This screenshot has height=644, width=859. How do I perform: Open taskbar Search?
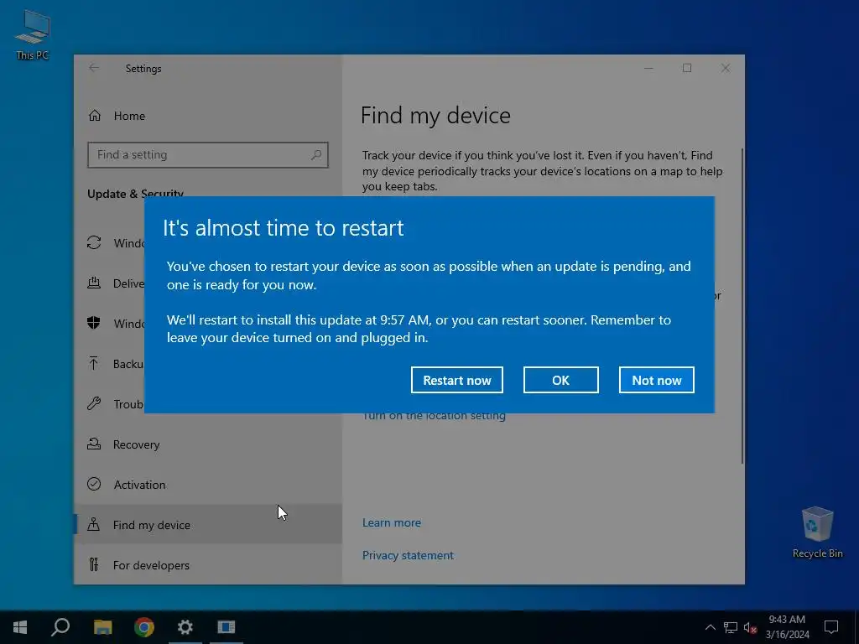tap(60, 627)
